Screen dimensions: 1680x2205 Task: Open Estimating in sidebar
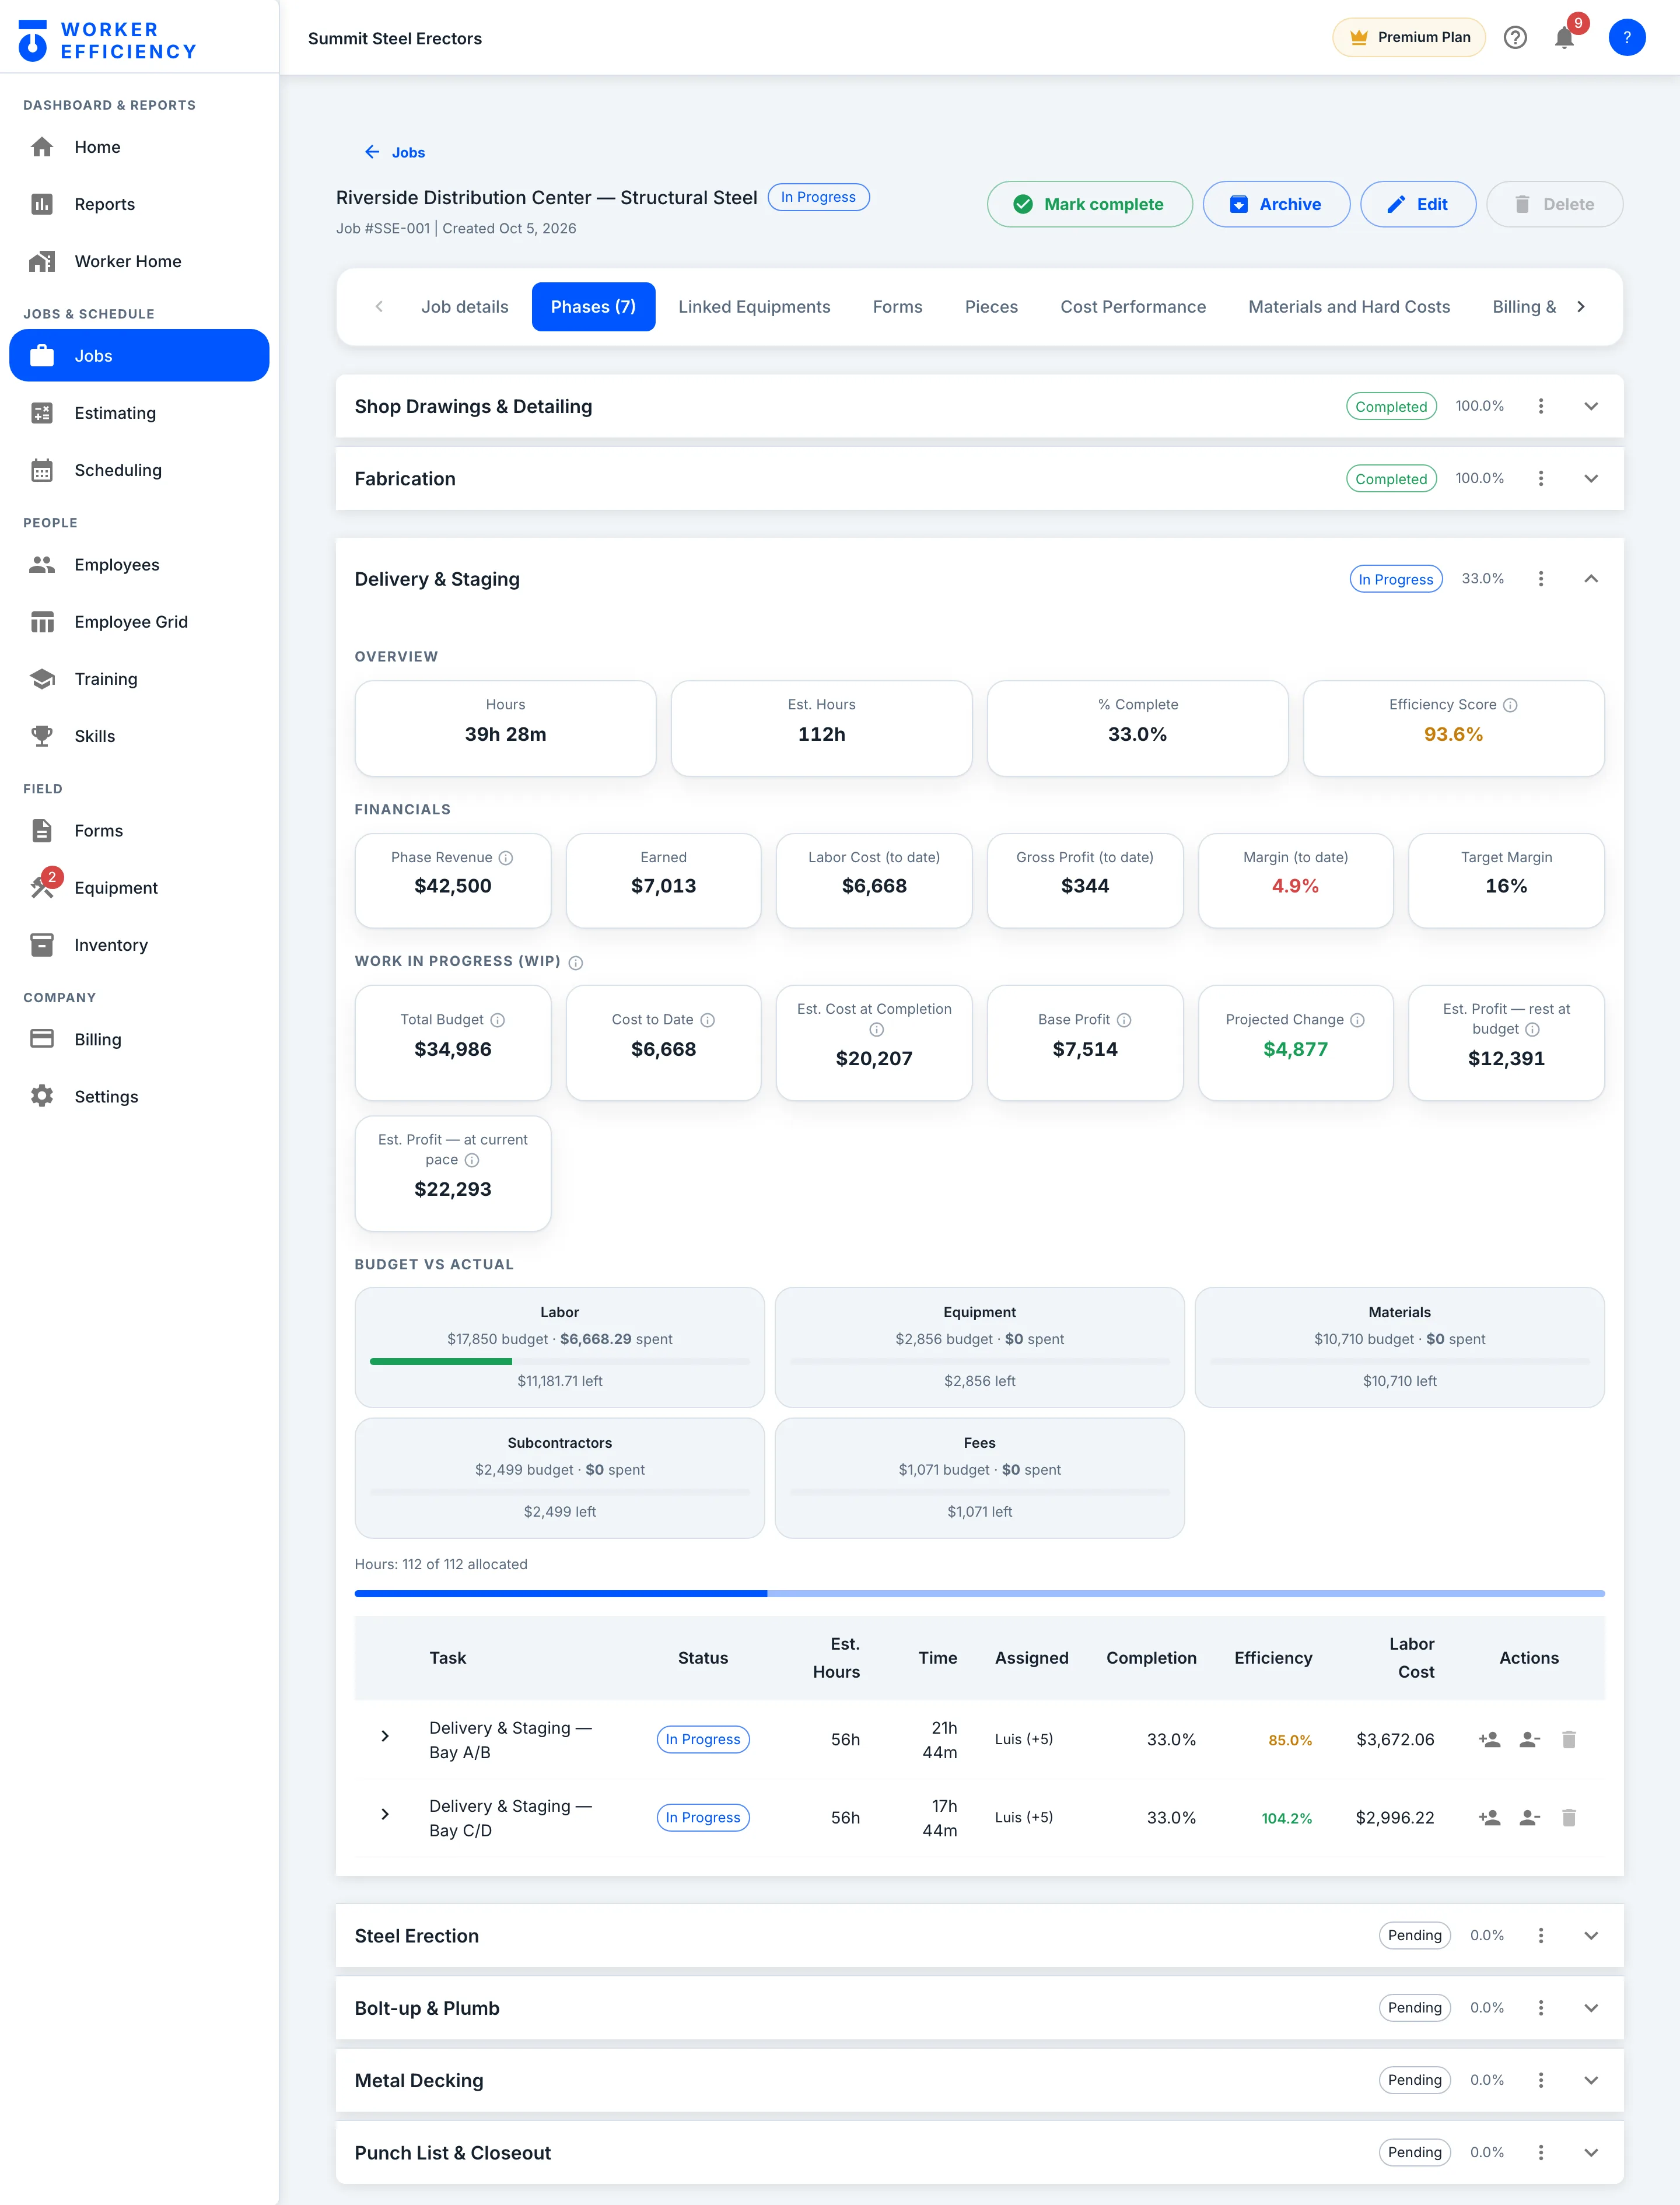click(139, 413)
